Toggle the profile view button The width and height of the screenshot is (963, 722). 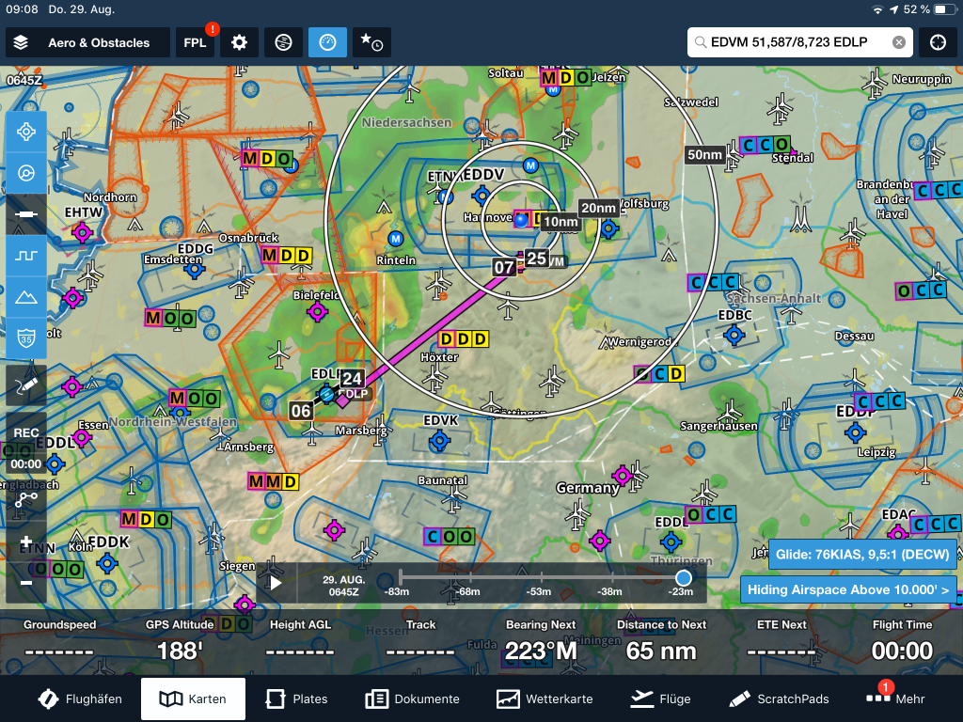[x=26, y=256]
